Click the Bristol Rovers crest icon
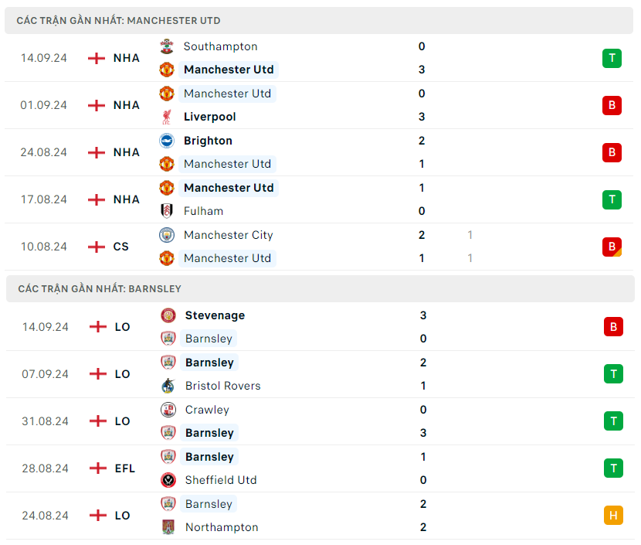This screenshot has height=545, width=641. (168, 386)
